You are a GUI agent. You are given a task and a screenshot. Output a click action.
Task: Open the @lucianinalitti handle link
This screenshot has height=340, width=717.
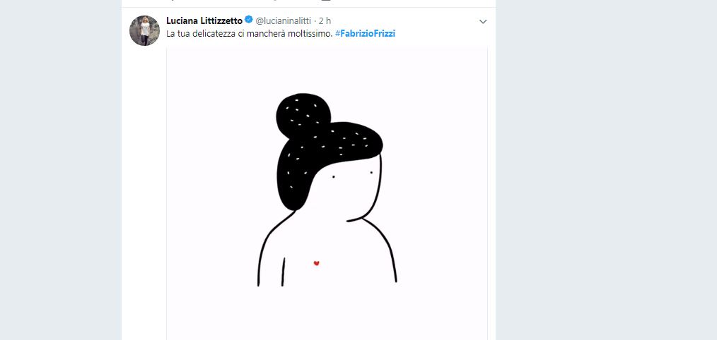click(284, 21)
